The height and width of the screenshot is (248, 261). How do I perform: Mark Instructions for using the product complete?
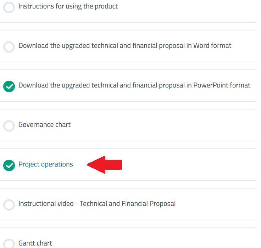(9, 7)
